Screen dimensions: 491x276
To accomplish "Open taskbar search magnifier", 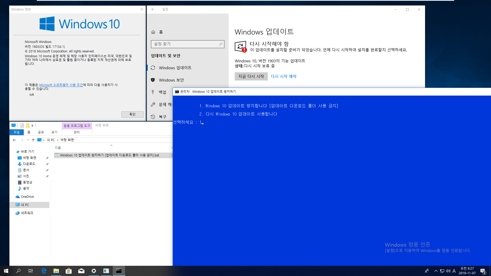I will [18, 271].
